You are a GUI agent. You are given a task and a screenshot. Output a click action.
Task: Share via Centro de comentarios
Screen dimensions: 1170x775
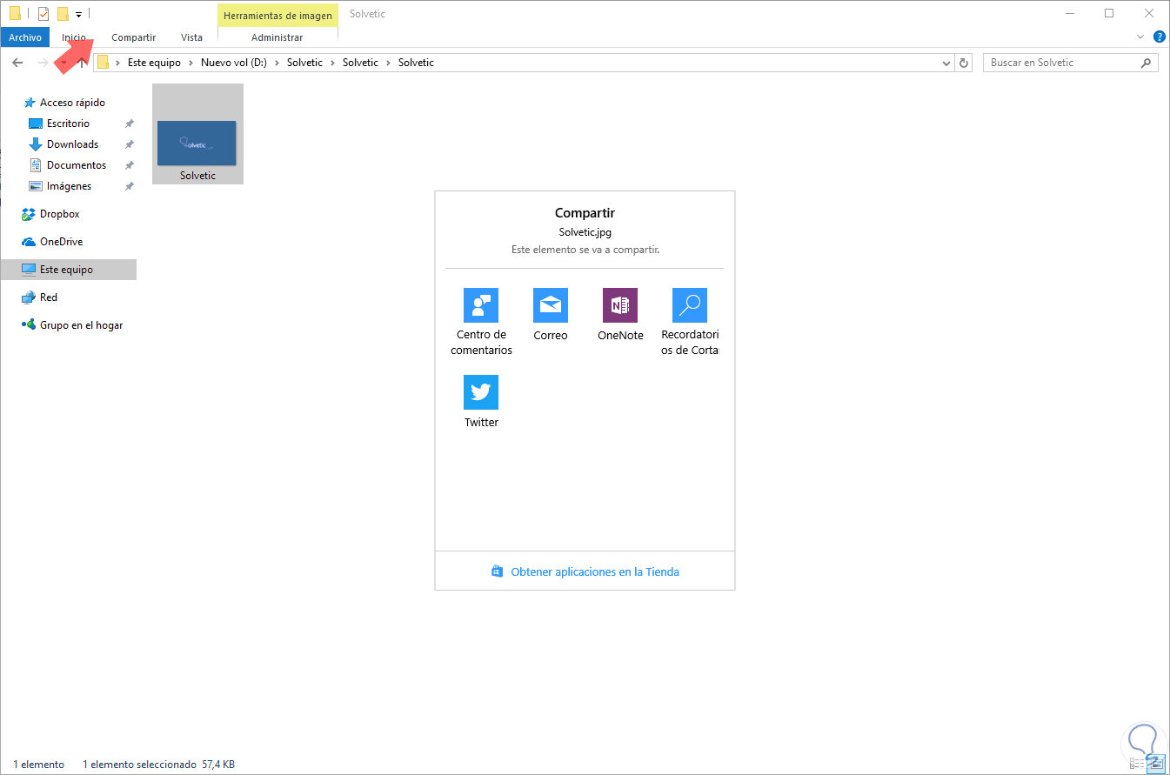point(481,322)
